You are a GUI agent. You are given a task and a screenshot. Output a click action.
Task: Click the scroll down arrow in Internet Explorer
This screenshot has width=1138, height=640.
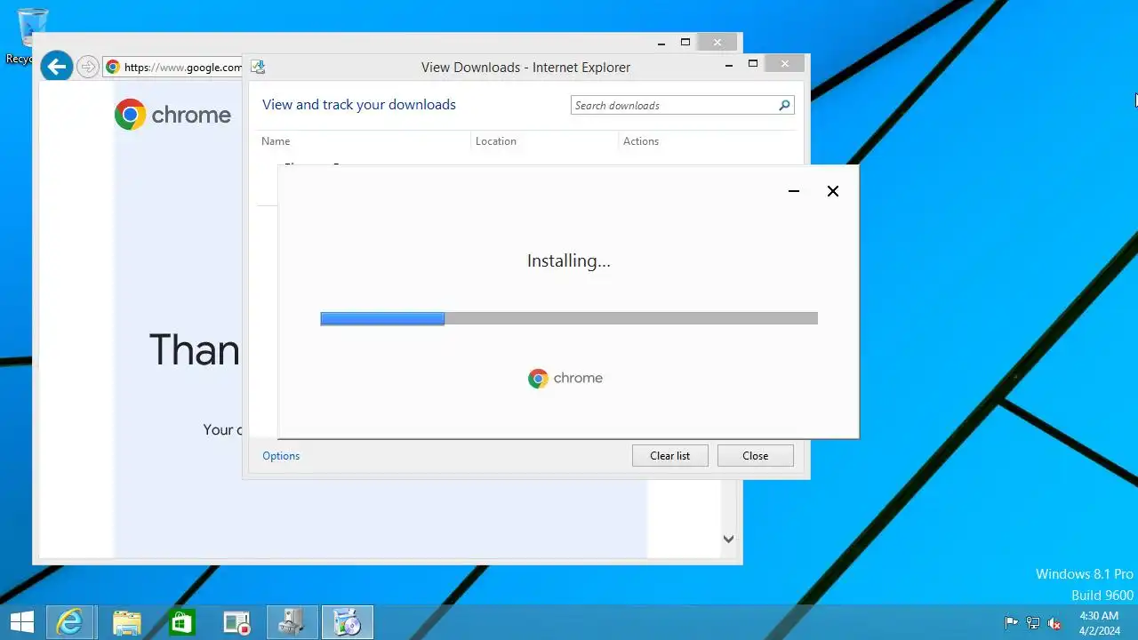coord(728,539)
